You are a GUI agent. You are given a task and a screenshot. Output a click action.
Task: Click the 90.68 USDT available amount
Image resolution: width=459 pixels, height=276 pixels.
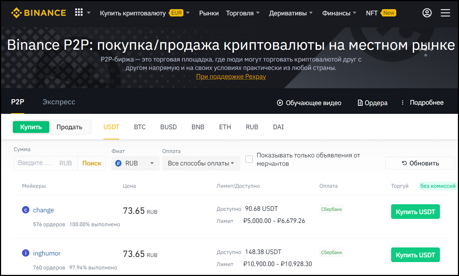[x=262, y=209]
